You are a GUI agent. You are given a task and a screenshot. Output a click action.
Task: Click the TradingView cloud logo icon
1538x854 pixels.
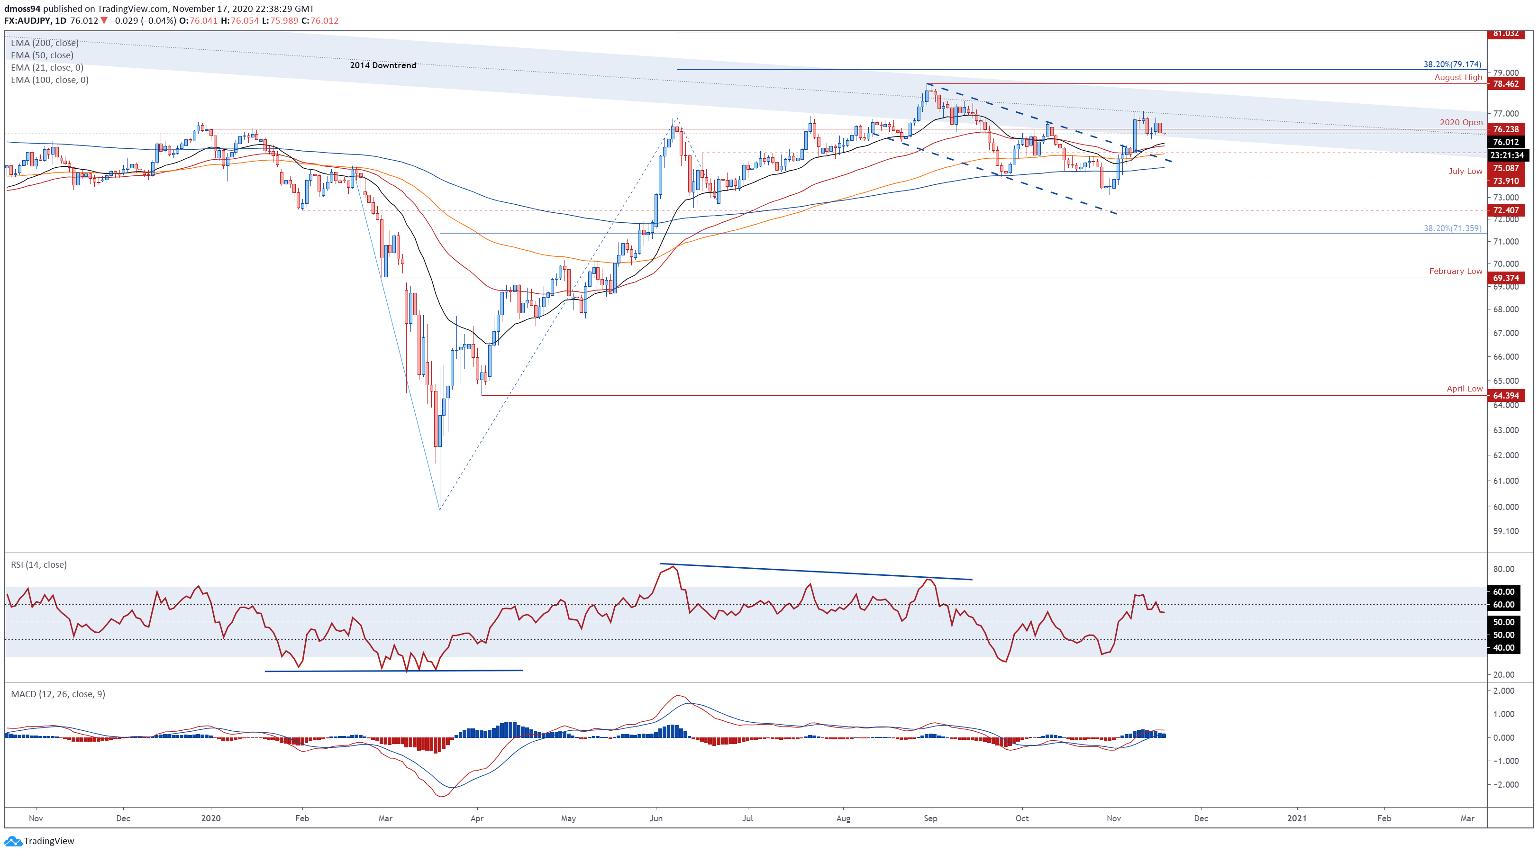click(13, 841)
